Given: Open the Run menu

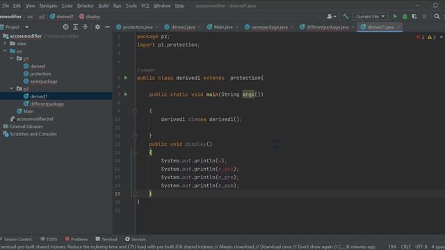Looking at the screenshot, I should click(117, 6).
